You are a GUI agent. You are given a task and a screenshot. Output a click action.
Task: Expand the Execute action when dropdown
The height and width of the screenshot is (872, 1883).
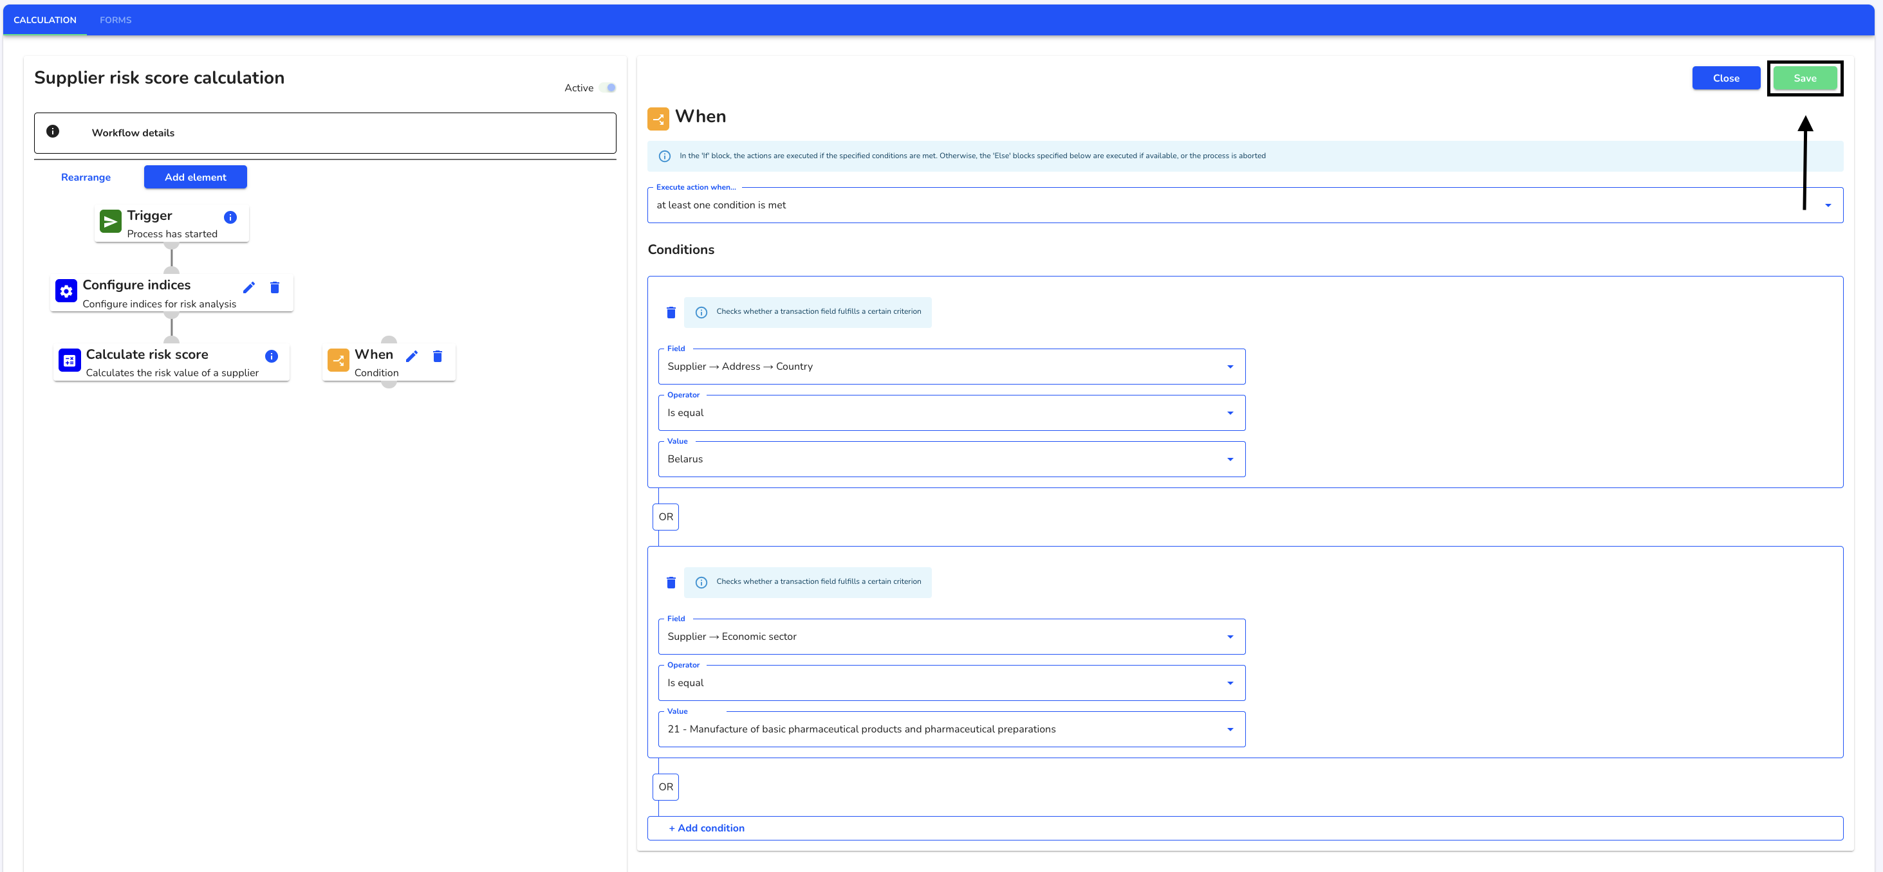(1828, 205)
